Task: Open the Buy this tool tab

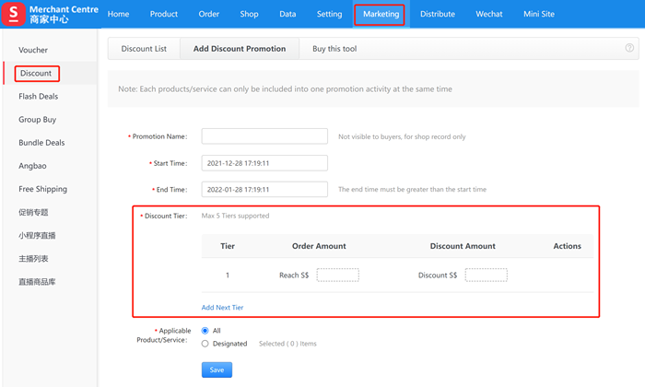Action: pos(334,49)
